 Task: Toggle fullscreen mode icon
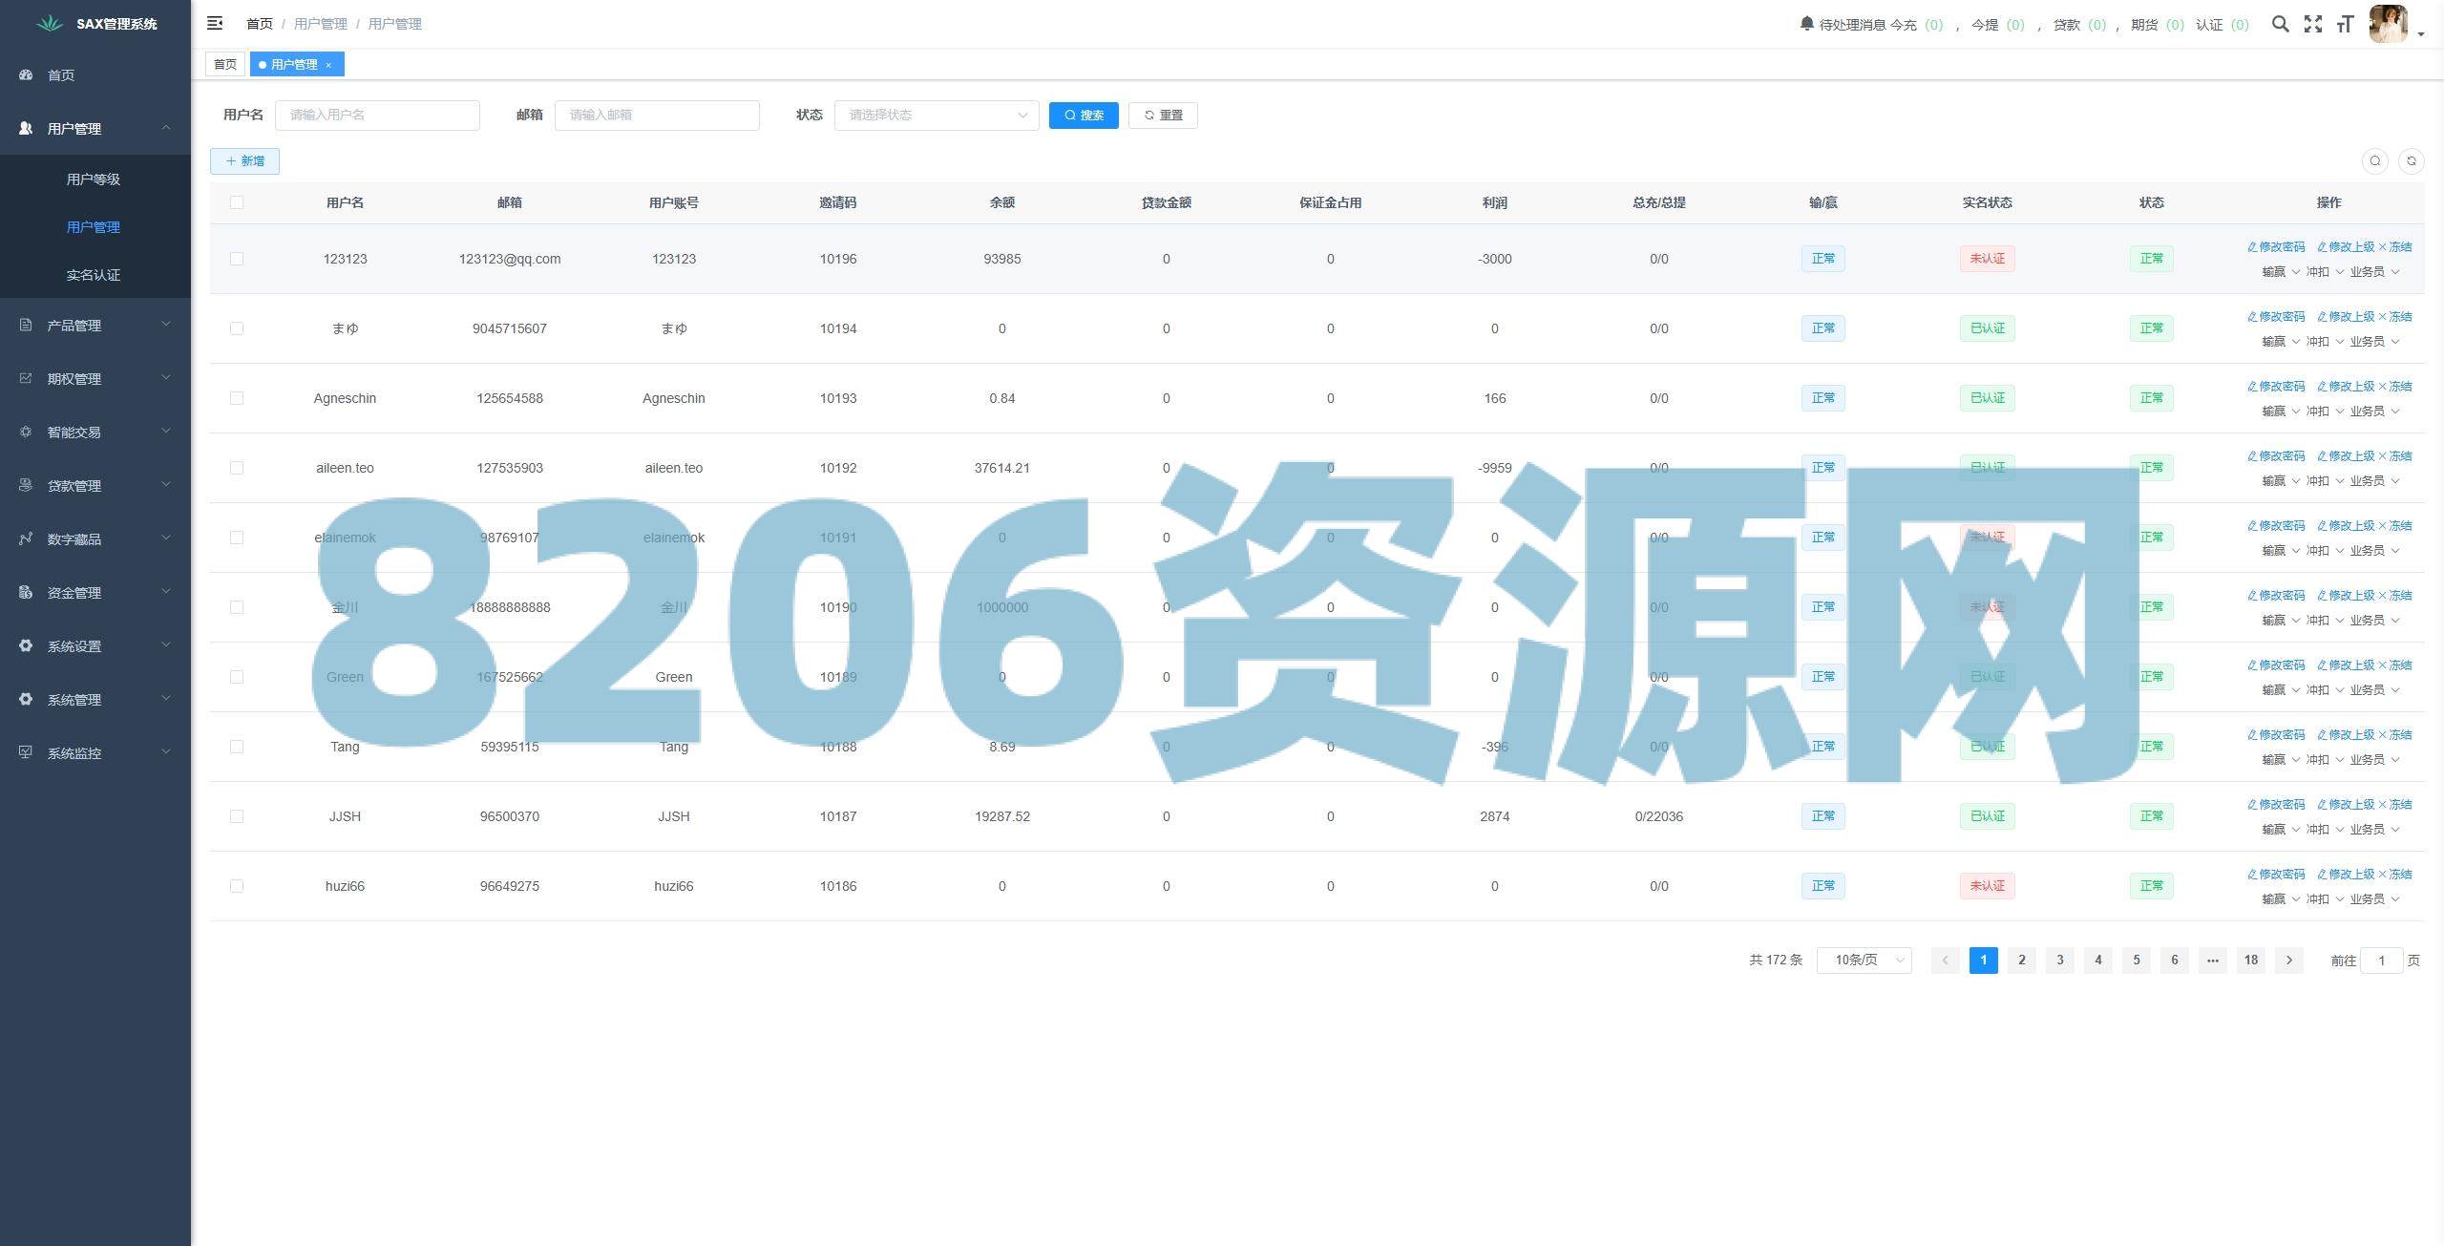2312,24
